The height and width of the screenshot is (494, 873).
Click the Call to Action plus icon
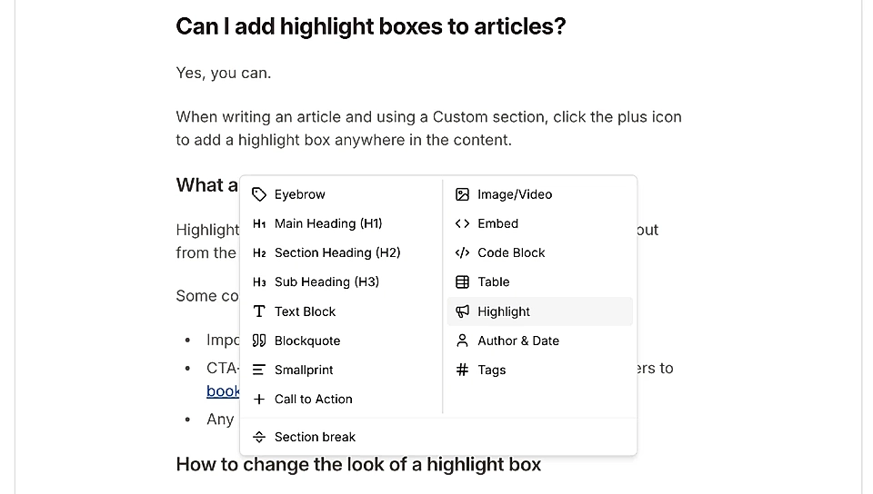coord(259,399)
